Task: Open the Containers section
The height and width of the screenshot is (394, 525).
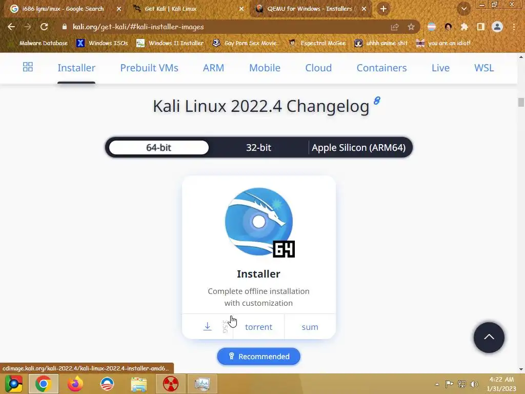Action: point(381,68)
